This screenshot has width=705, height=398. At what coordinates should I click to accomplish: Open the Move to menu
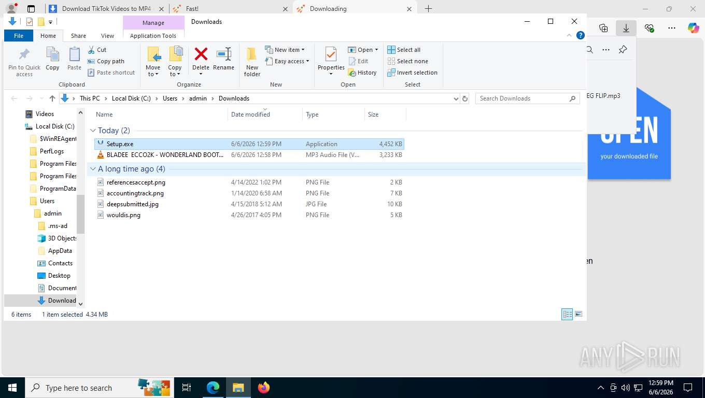pos(153,62)
